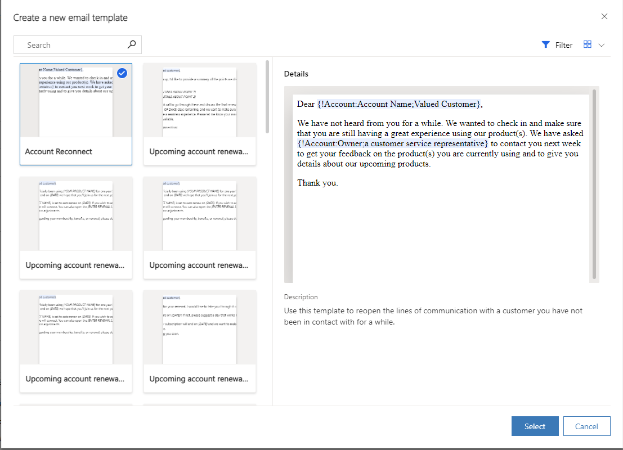Viewport: 623px width, 450px height.
Task: Click the Cancel button
Action: pyautogui.click(x=586, y=426)
